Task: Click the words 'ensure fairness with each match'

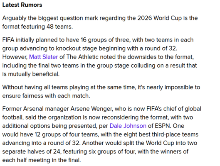Action: pos(46,96)
